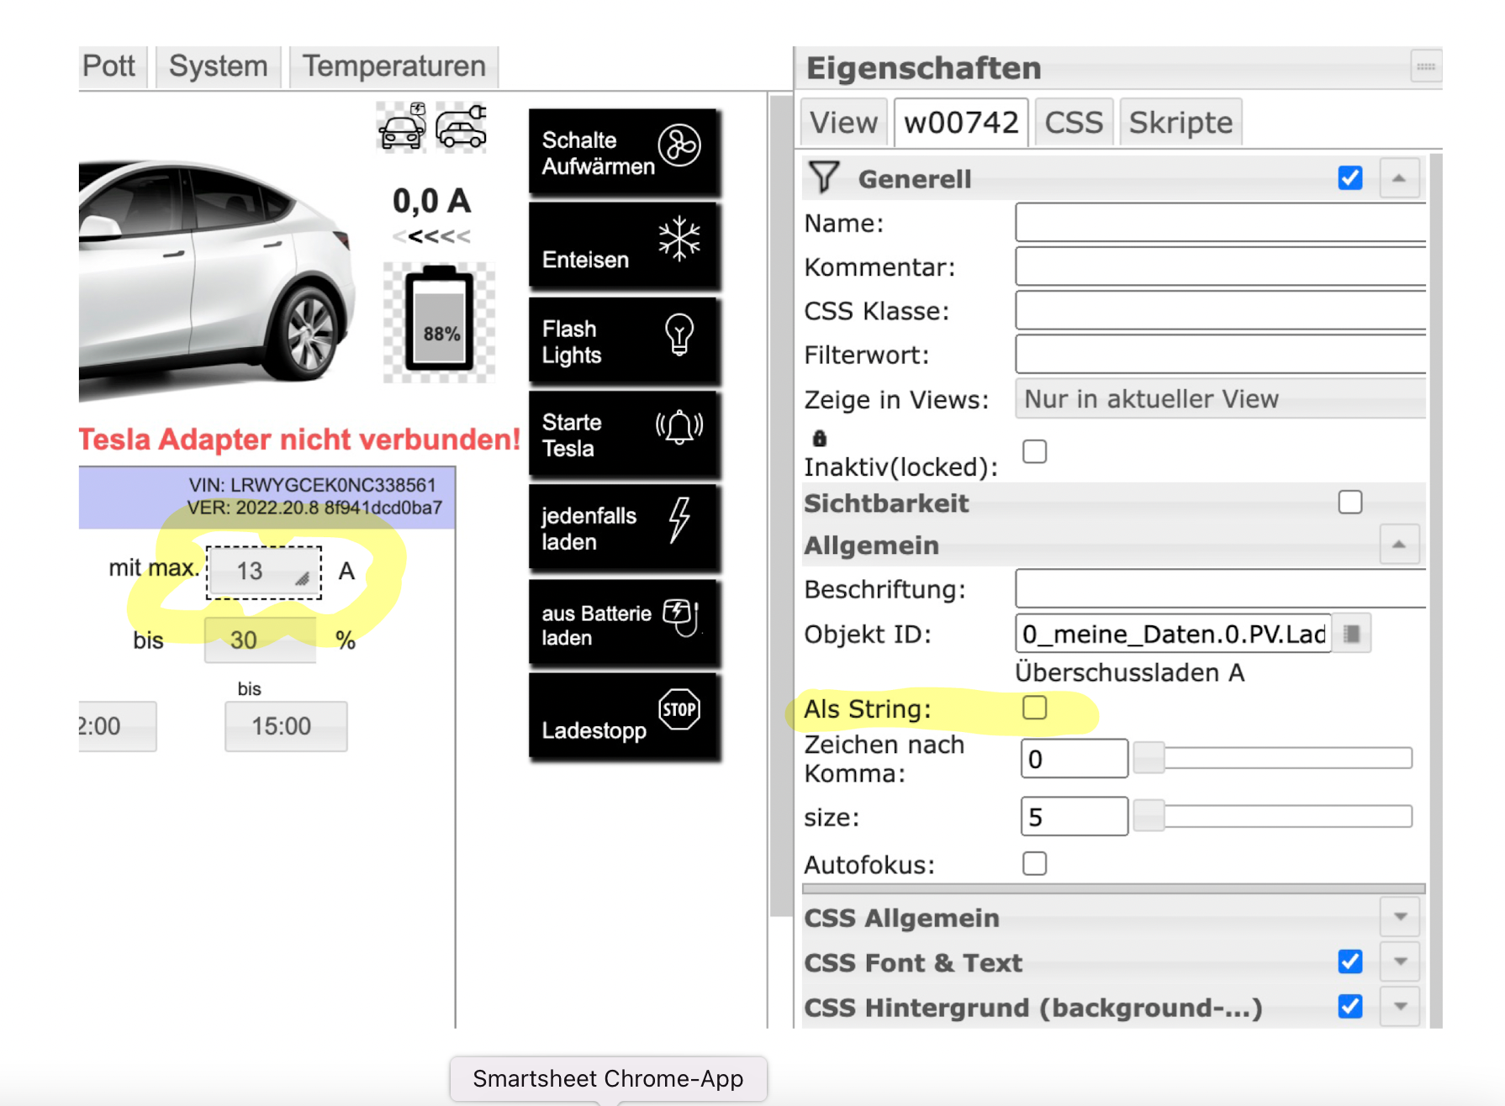
Task: Click the Name input field
Action: pyautogui.click(x=1221, y=223)
